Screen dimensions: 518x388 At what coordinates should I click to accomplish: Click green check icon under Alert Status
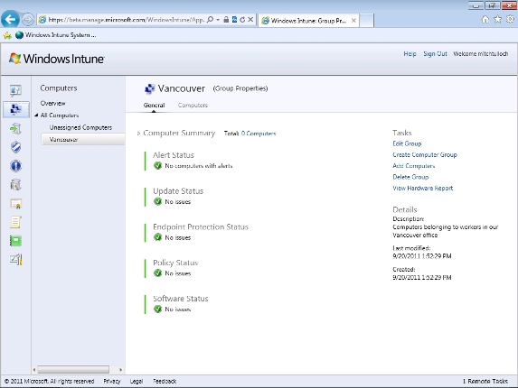(158, 165)
